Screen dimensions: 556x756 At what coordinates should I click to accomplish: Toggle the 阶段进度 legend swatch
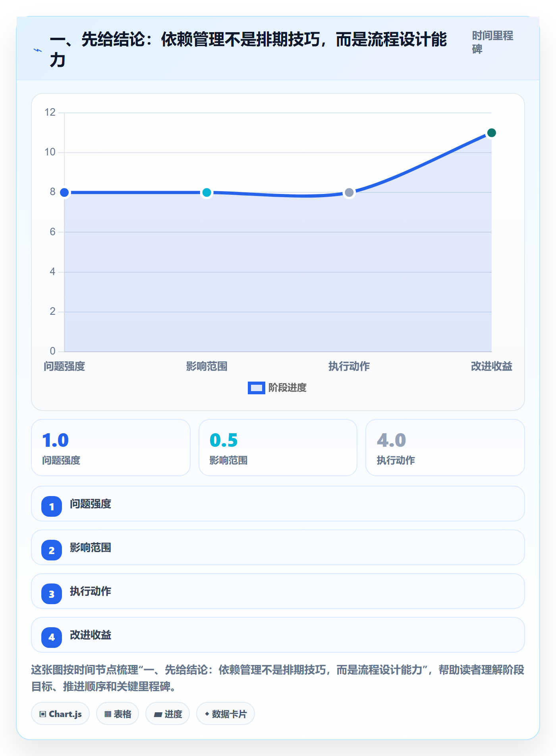tap(256, 388)
